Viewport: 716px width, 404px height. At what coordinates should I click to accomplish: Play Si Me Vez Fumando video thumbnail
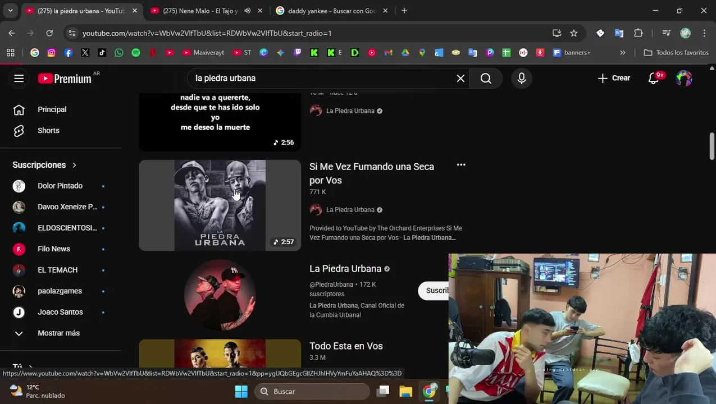coord(220,205)
